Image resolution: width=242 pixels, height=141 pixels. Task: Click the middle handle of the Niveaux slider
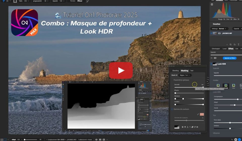183,99
